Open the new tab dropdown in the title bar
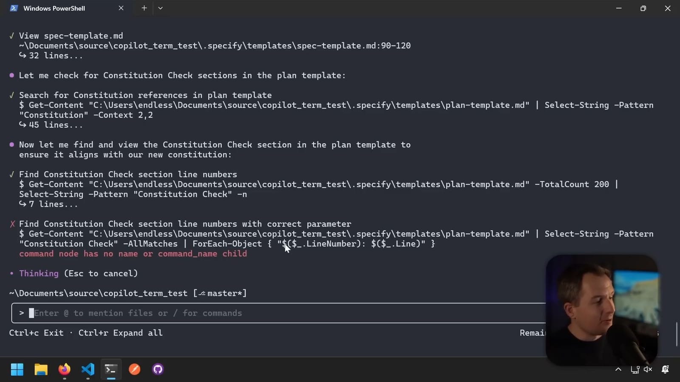680x382 pixels. pos(160,8)
